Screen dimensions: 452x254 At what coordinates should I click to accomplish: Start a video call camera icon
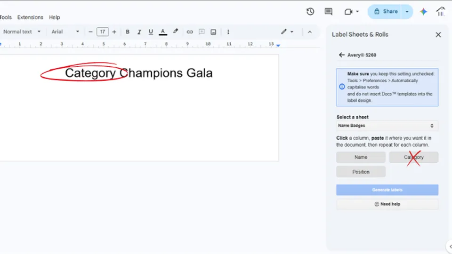[x=348, y=11]
